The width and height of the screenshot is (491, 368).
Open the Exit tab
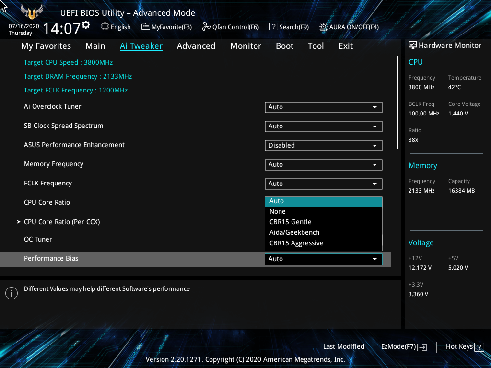click(346, 46)
